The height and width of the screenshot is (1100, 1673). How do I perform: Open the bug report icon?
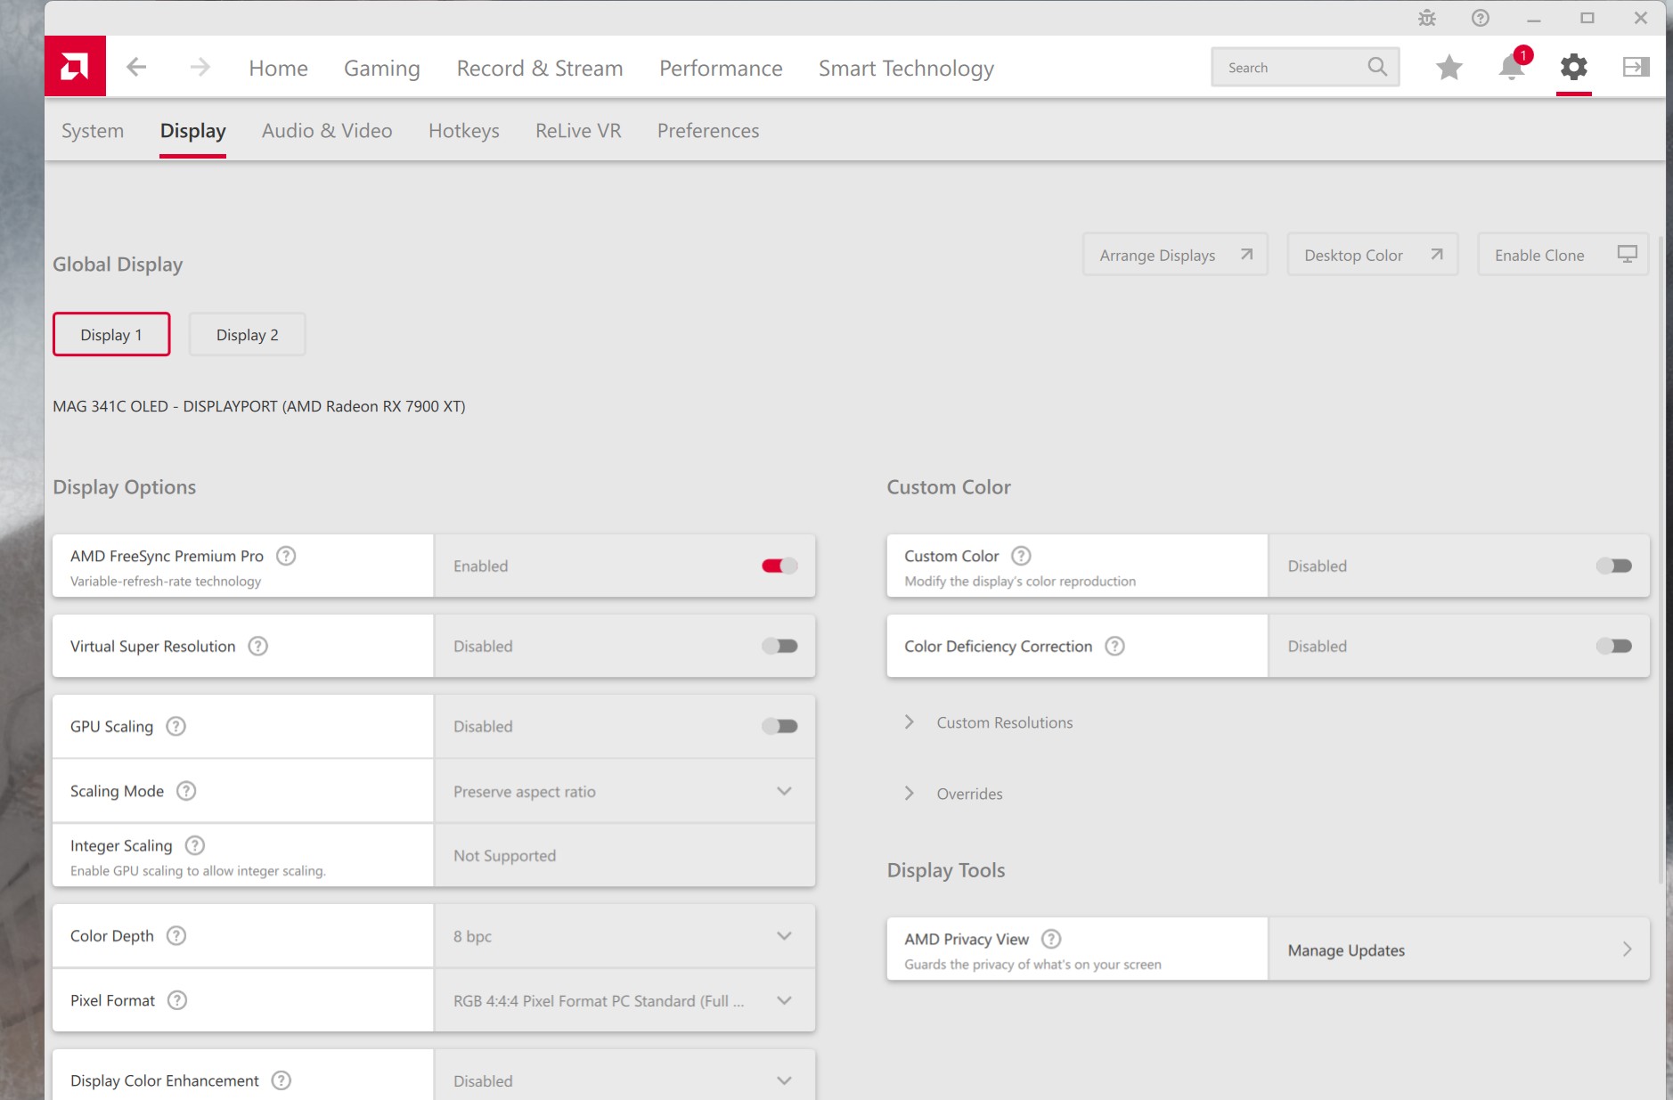[1427, 18]
